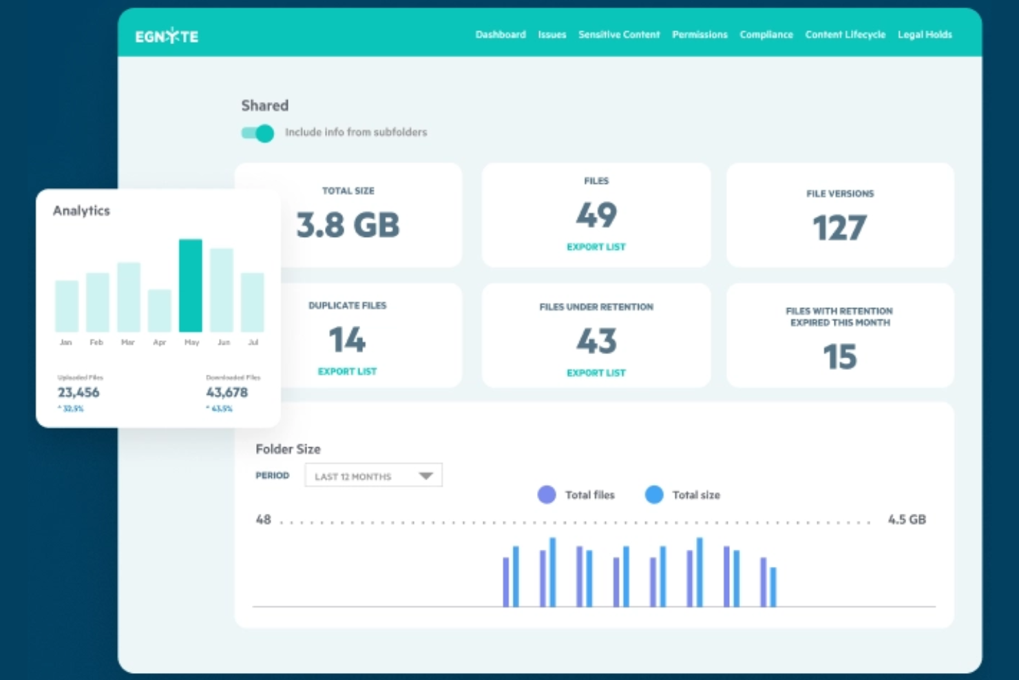Select the Apr bar in Analytics chart
This screenshot has width=1019, height=680.
pyautogui.click(x=160, y=311)
